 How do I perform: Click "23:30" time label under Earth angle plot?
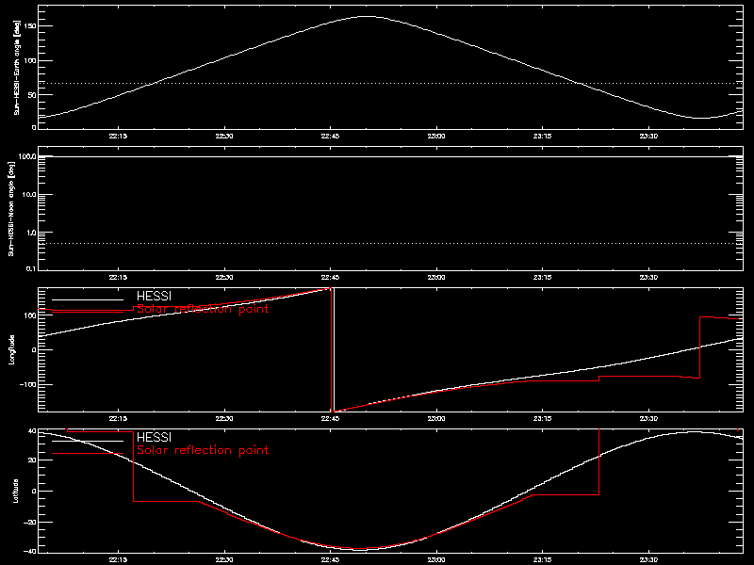648,137
